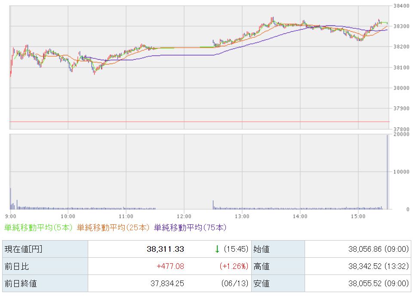Click the green down arrow beside current price
The width and height of the screenshot is (413, 296).
(217, 249)
